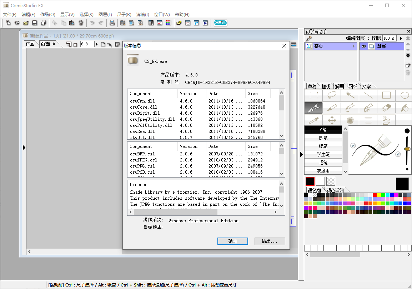412x289 pixels.
Task: Select the four-arrow move tool
Action: pyautogui.click(x=332, y=120)
